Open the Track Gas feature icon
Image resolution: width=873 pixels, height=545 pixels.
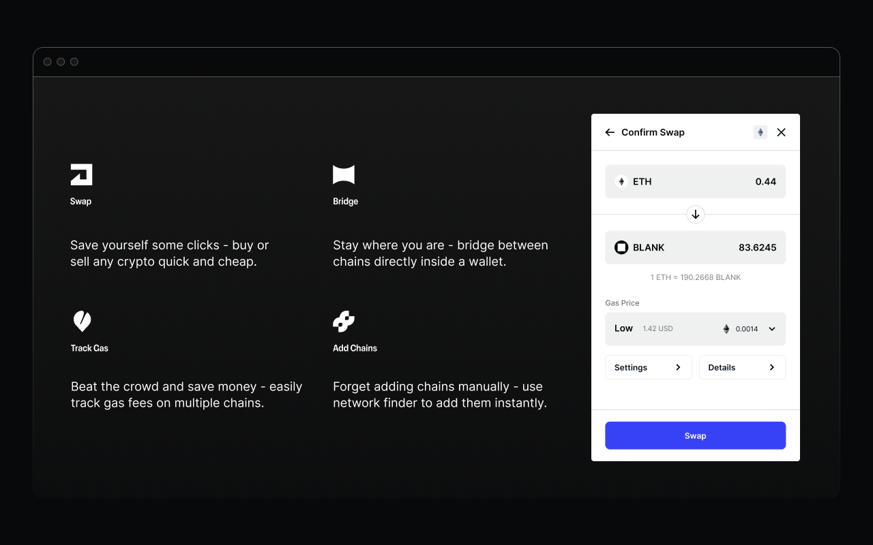tap(82, 321)
